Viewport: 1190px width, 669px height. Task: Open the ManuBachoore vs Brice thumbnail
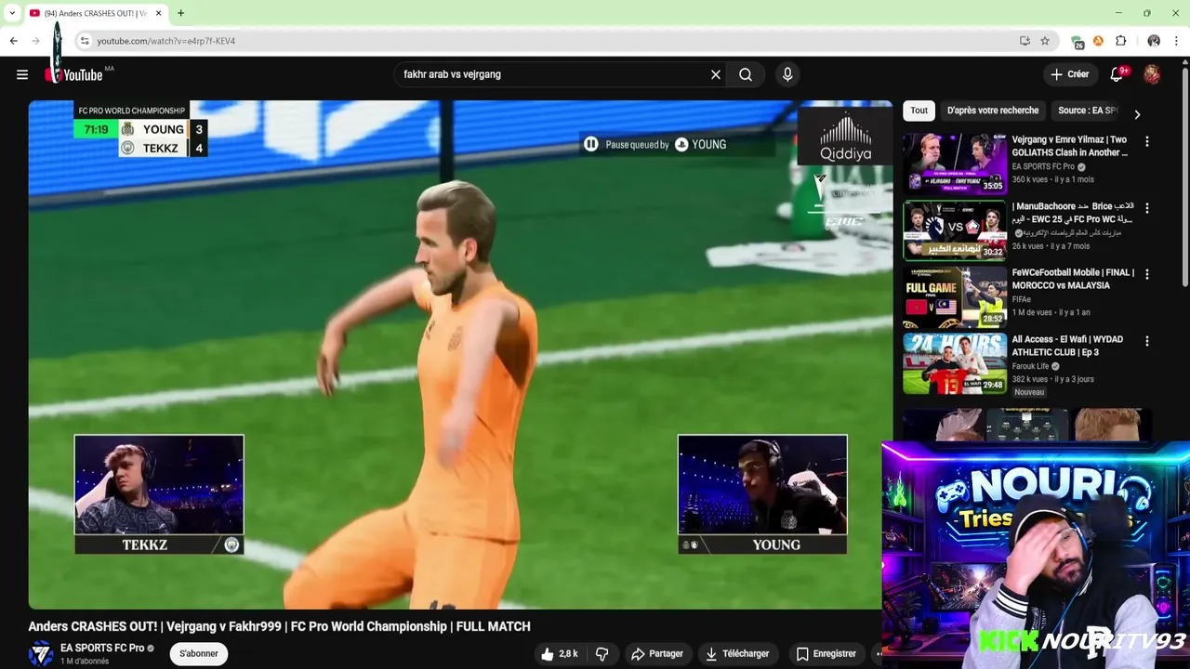pos(955,230)
